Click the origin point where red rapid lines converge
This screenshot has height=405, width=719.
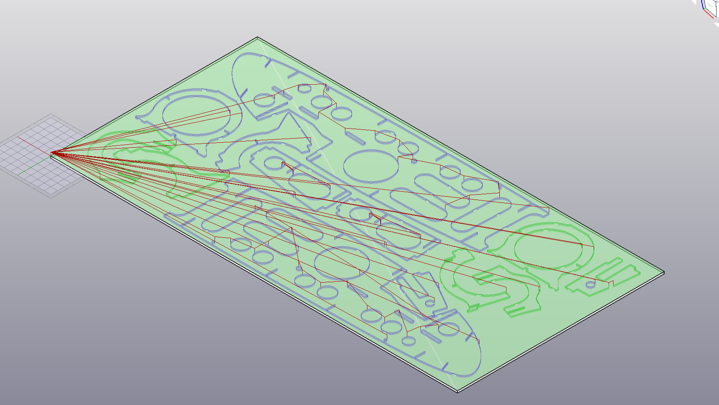[52, 153]
